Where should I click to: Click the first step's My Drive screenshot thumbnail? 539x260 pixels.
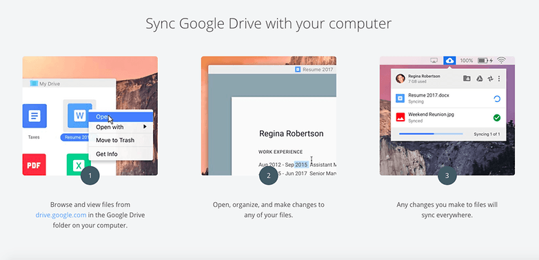point(90,116)
